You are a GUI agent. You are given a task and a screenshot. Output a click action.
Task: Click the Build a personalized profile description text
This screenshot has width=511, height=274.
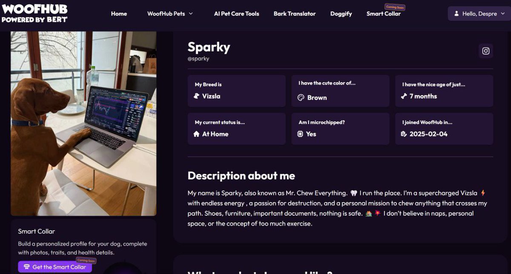tap(82, 248)
